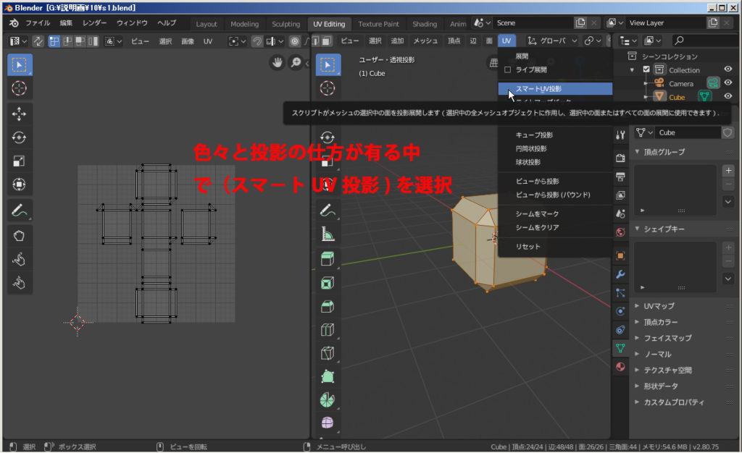Select the Spin tool
Screen dimensions: 742x453
click(x=328, y=400)
